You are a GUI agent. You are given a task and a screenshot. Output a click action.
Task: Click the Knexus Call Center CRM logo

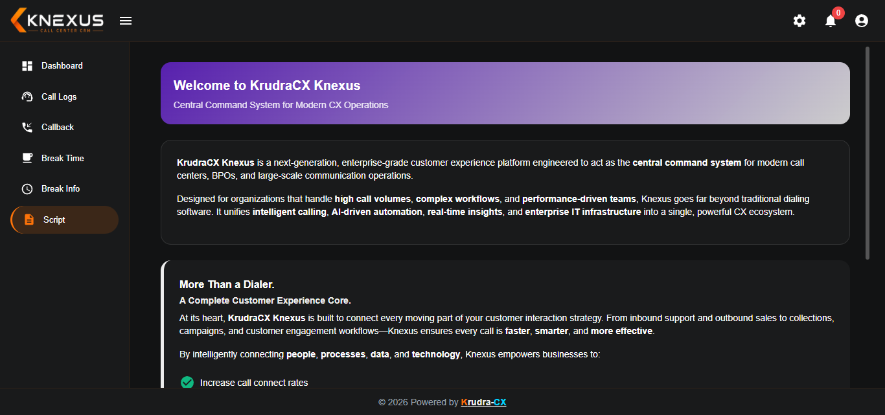point(57,20)
